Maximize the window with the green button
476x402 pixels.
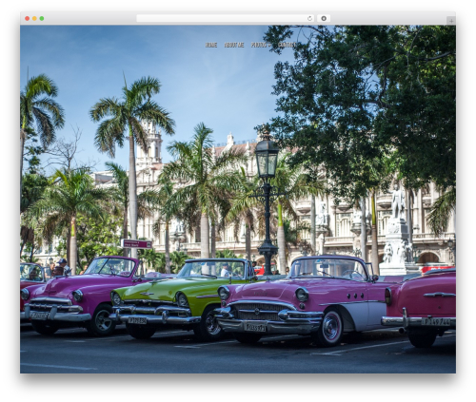pyautogui.click(x=42, y=18)
